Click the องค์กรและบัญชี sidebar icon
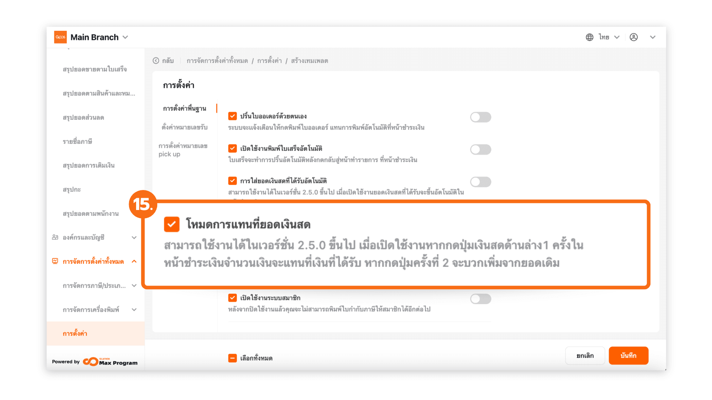Viewport: 712px width, 400px height. click(x=55, y=237)
